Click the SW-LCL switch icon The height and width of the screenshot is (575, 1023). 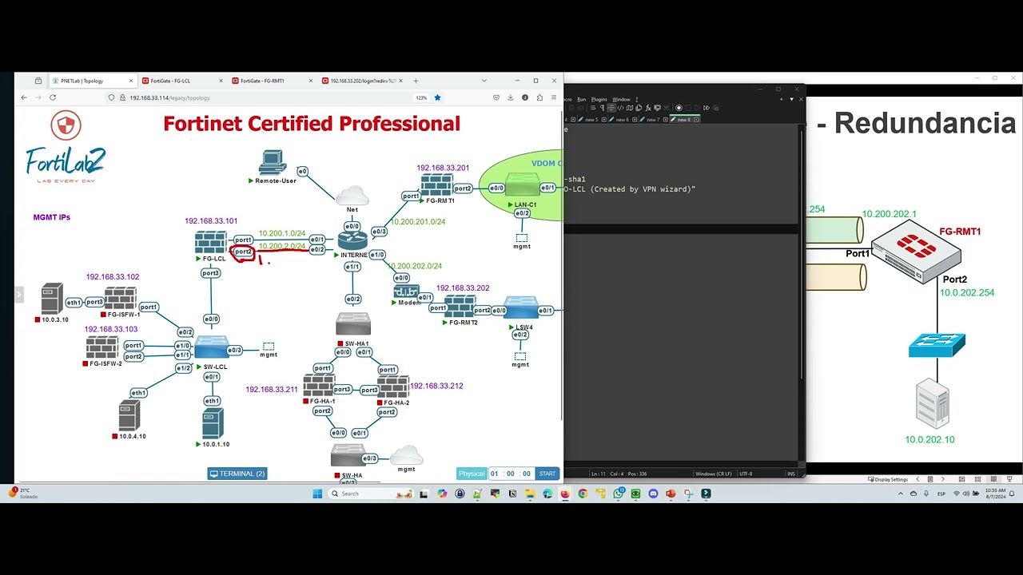211,347
